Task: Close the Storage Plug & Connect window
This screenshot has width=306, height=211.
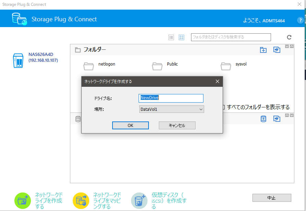Action: pos(299,4)
